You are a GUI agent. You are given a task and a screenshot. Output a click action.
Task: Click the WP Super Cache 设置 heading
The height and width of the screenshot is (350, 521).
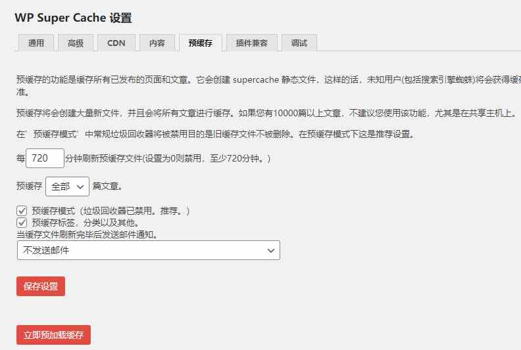[73, 18]
